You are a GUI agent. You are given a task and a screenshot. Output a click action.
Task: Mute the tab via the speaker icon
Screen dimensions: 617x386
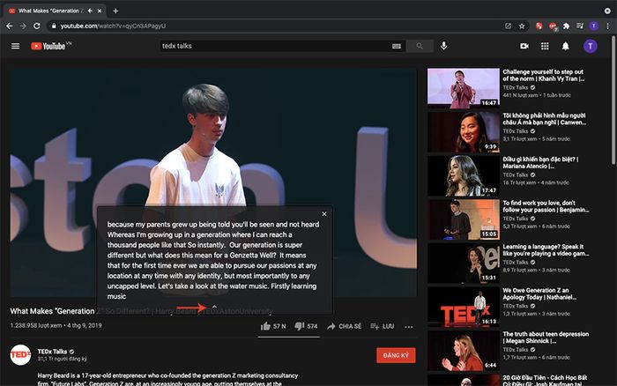(x=90, y=11)
